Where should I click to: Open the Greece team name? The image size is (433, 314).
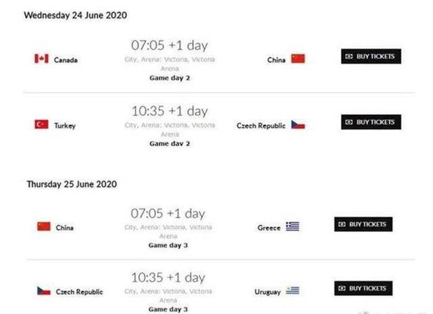(x=269, y=228)
